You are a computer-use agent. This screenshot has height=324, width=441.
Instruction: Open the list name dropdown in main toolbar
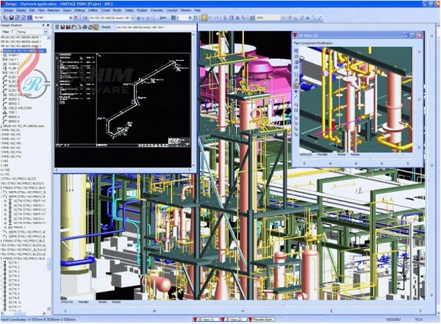point(71,18)
